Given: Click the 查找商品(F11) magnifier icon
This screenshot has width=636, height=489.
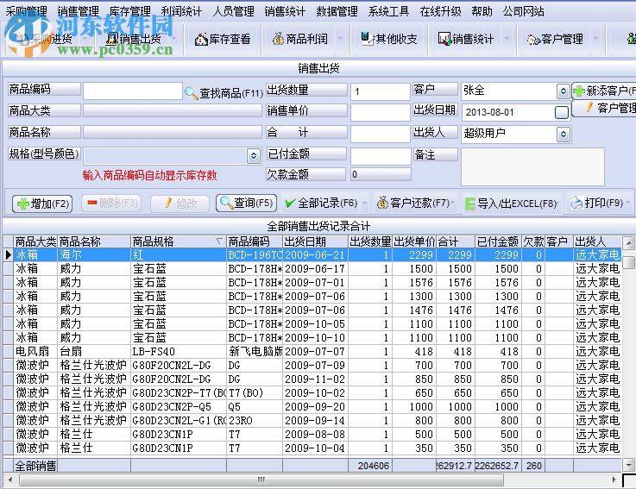Looking at the screenshot, I should tap(191, 93).
